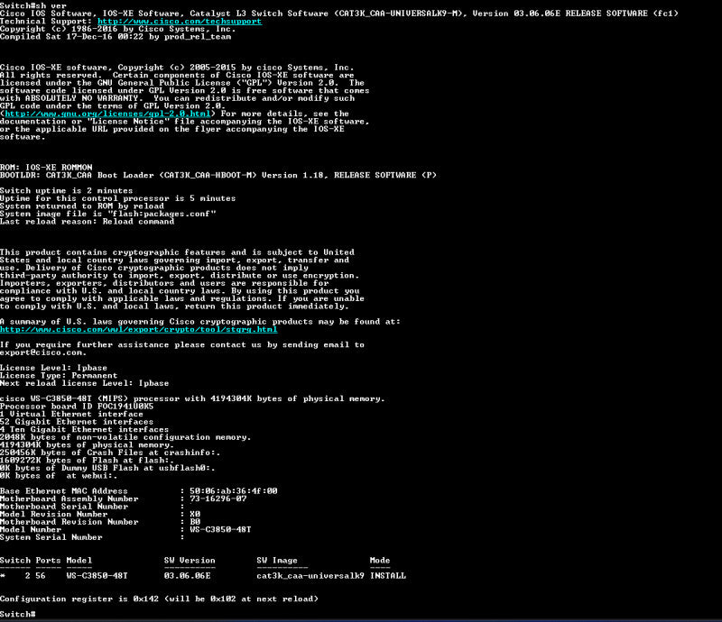This screenshot has width=722, height=622.
Task: Click the 'INSTALL' mode value
Action: (388, 576)
